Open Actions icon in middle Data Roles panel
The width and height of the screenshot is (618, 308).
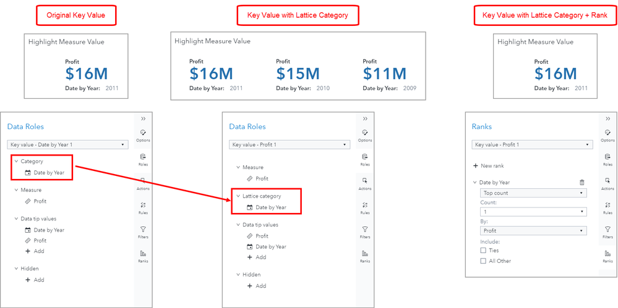pyautogui.click(x=365, y=183)
